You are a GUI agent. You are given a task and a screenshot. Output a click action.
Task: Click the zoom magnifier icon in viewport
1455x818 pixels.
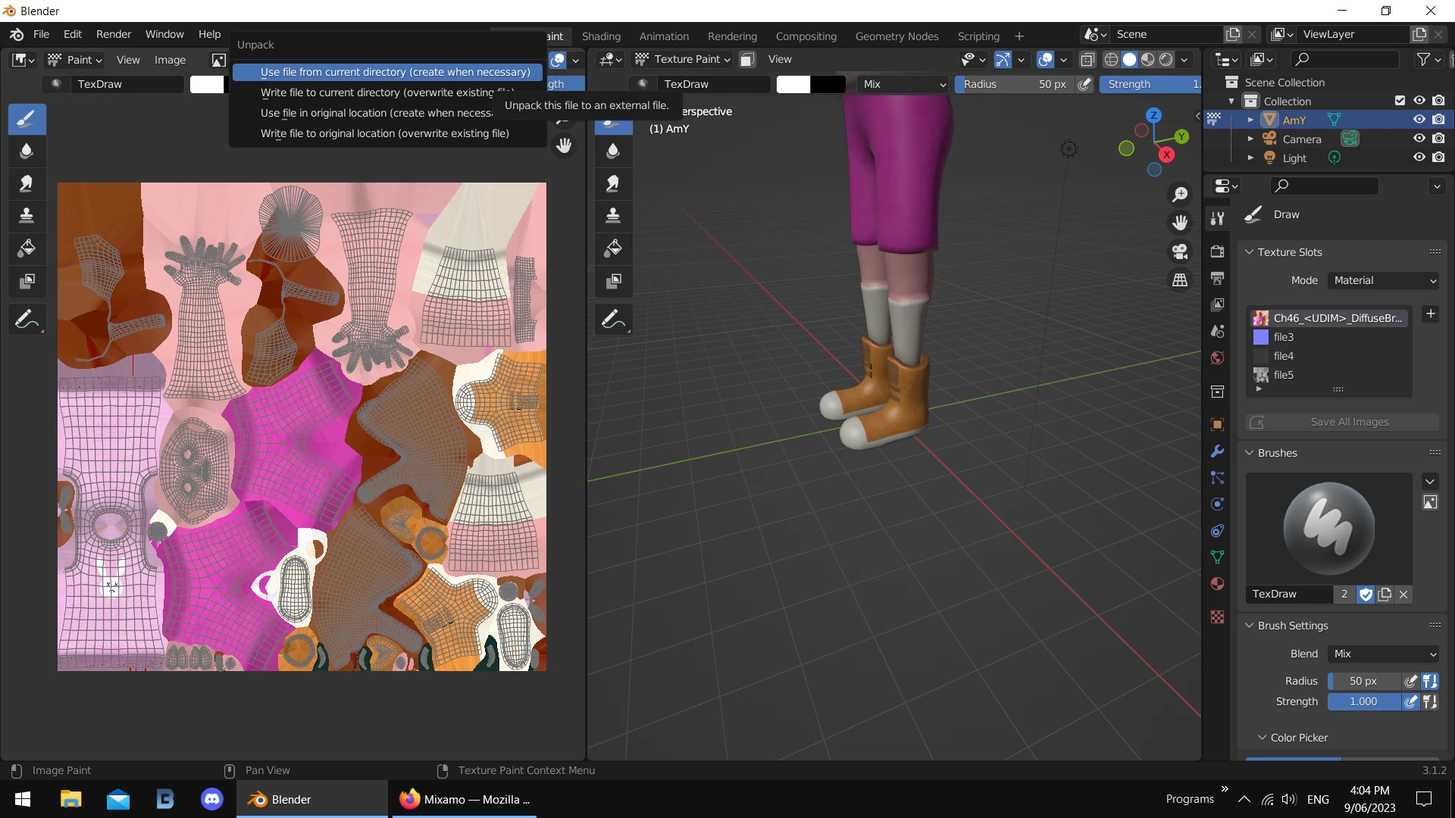(1180, 195)
